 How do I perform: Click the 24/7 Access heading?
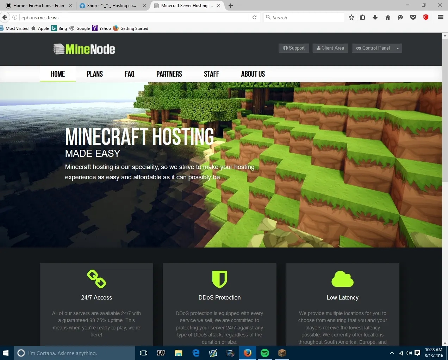[x=97, y=297]
